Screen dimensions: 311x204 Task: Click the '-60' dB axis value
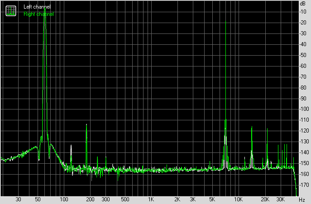coord(303,66)
